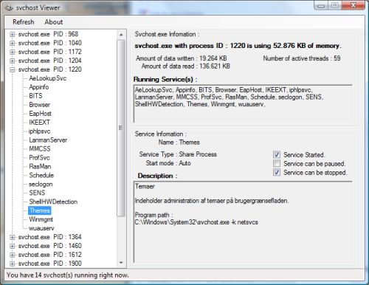Minimize the svchost Viewer window
The height and width of the screenshot is (285, 369).
click(321, 5)
